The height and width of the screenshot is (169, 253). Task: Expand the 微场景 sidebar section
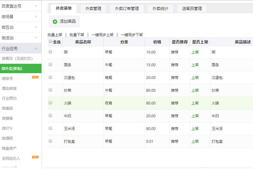(21, 16)
